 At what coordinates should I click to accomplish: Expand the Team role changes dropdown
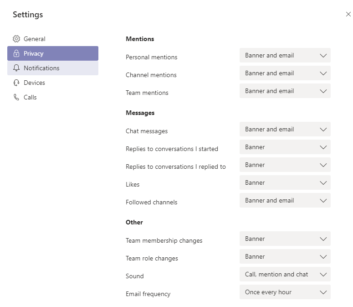click(285, 256)
